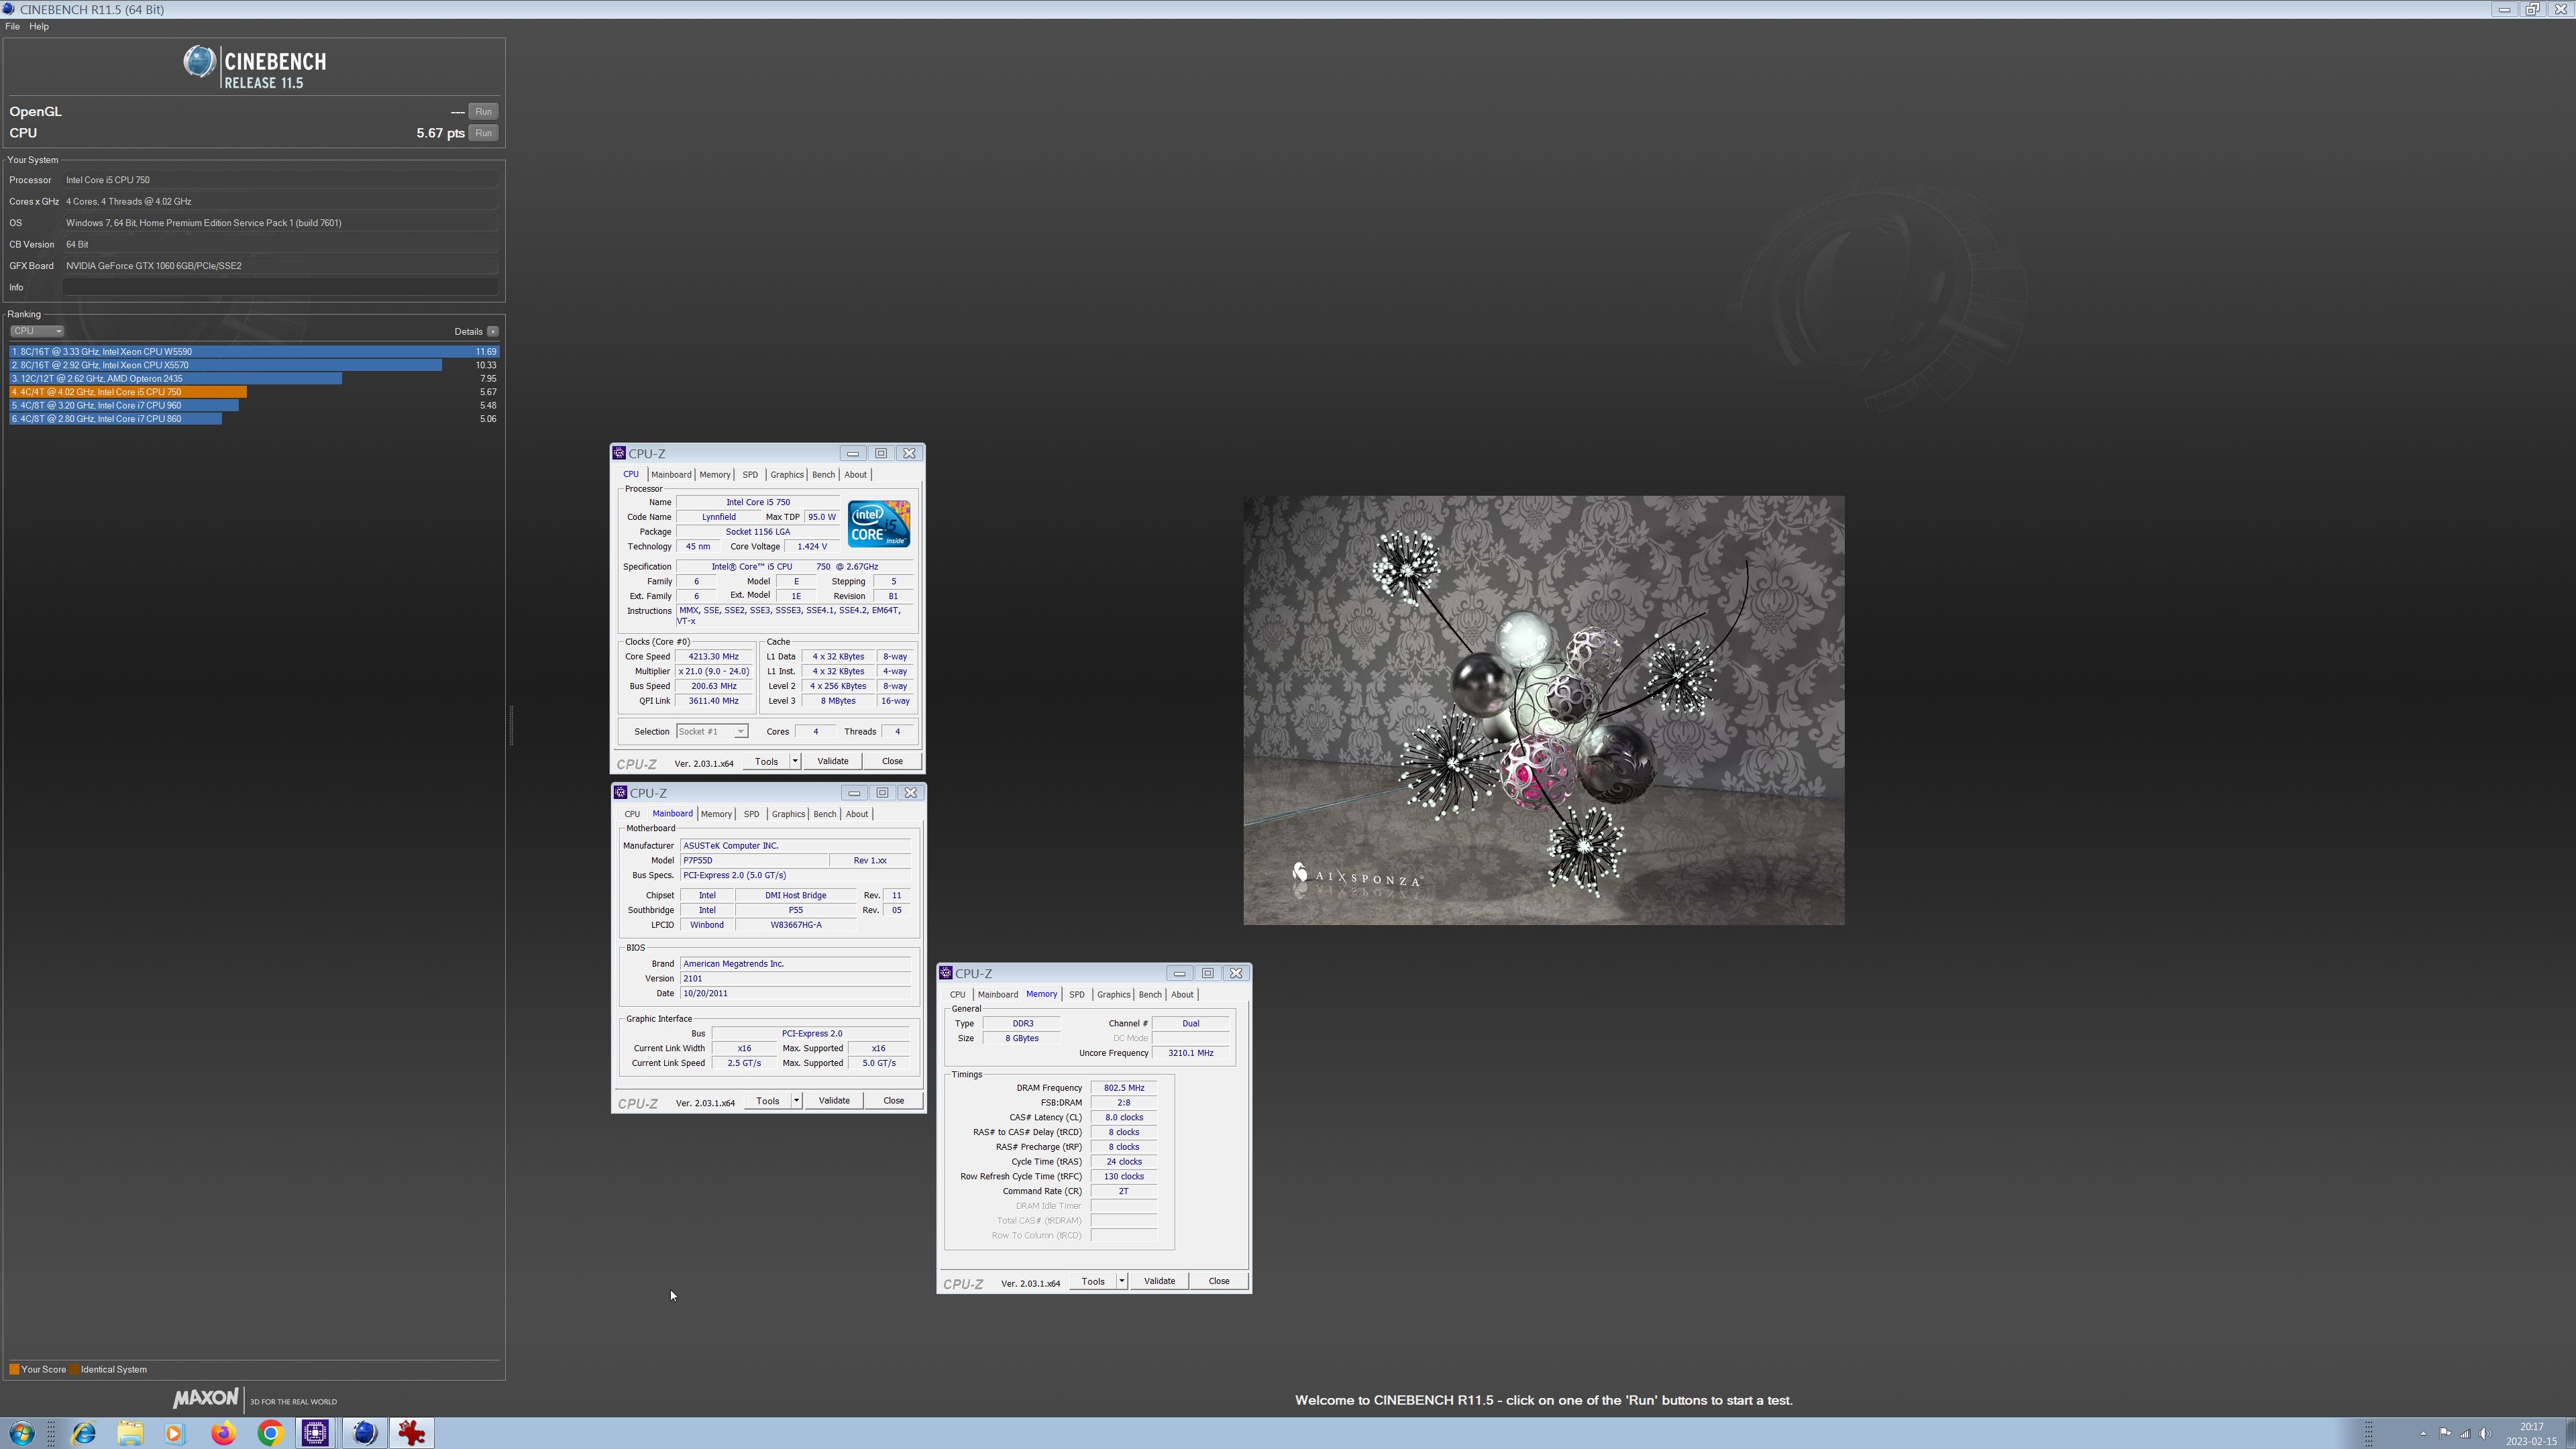
Task: Click the MAXON logo at panel bottom
Action: (x=206, y=1398)
